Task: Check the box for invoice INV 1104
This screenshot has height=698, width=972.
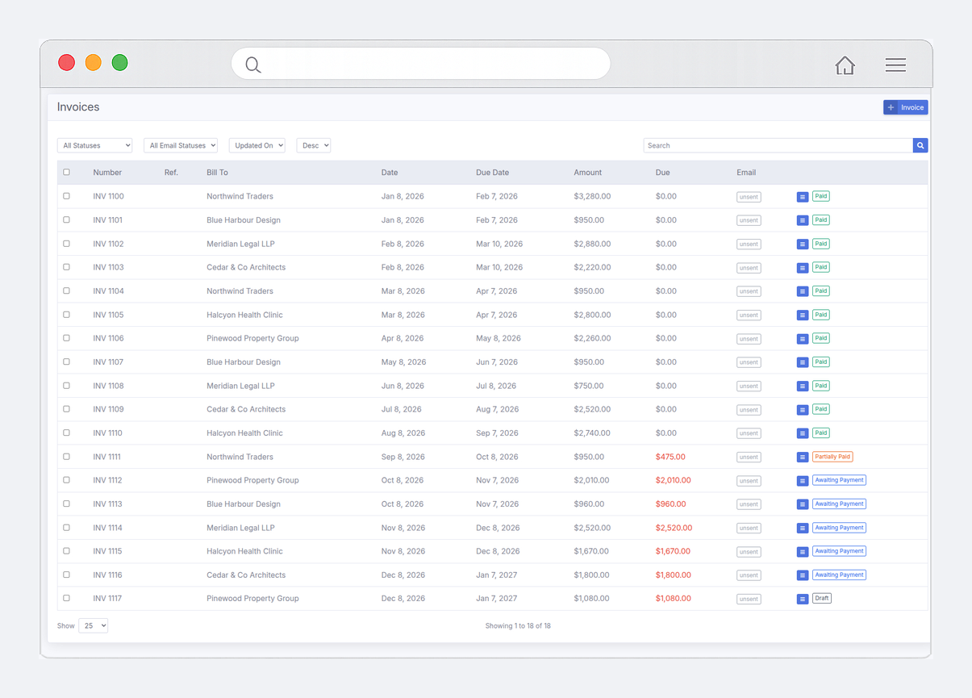Action: [67, 290]
